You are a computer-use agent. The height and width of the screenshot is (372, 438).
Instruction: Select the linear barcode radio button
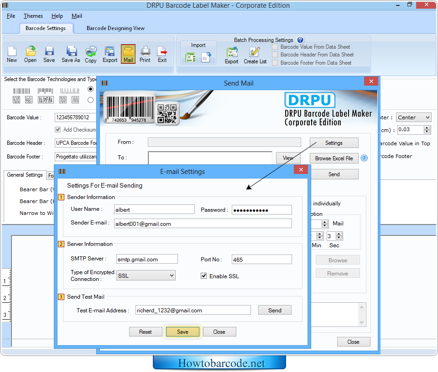click(x=90, y=89)
